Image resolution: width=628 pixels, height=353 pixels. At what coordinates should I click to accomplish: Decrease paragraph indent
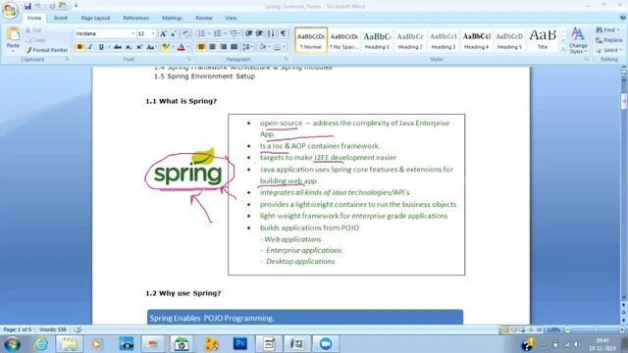click(248, 33)
